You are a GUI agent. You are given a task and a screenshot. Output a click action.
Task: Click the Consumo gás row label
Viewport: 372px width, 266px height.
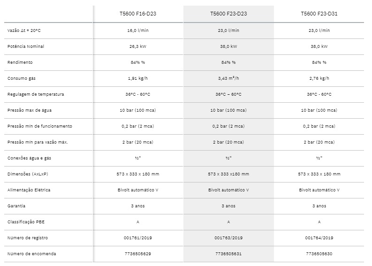(22, 78)
